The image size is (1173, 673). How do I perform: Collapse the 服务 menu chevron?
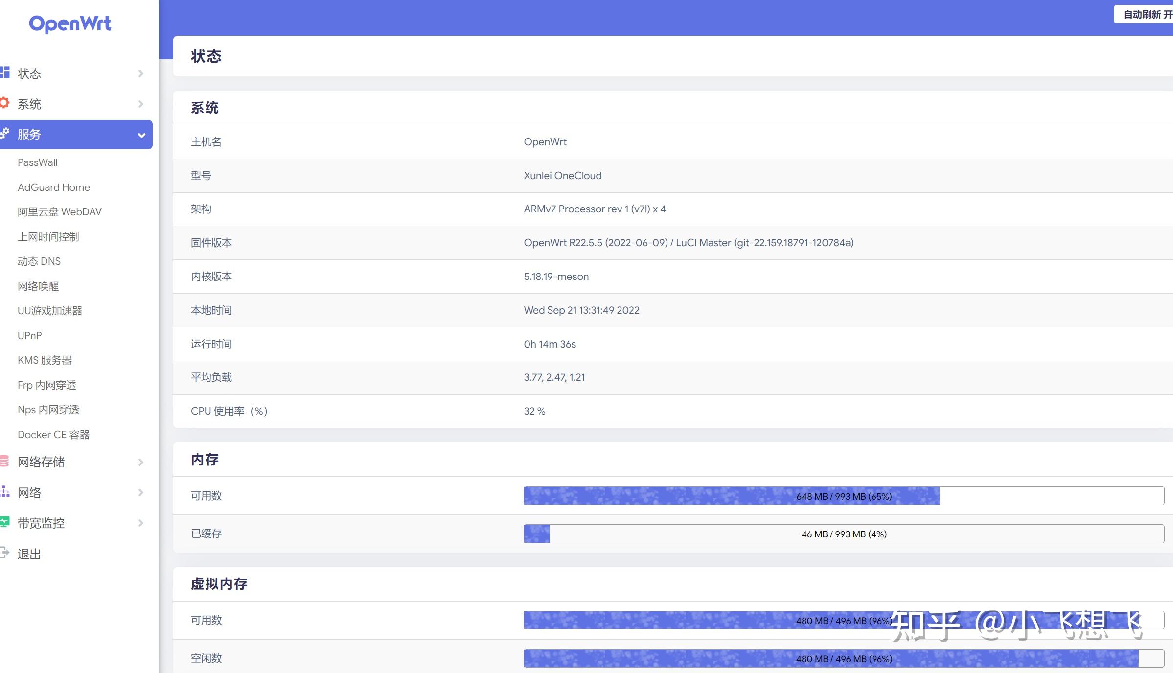(x=141, y=135)
